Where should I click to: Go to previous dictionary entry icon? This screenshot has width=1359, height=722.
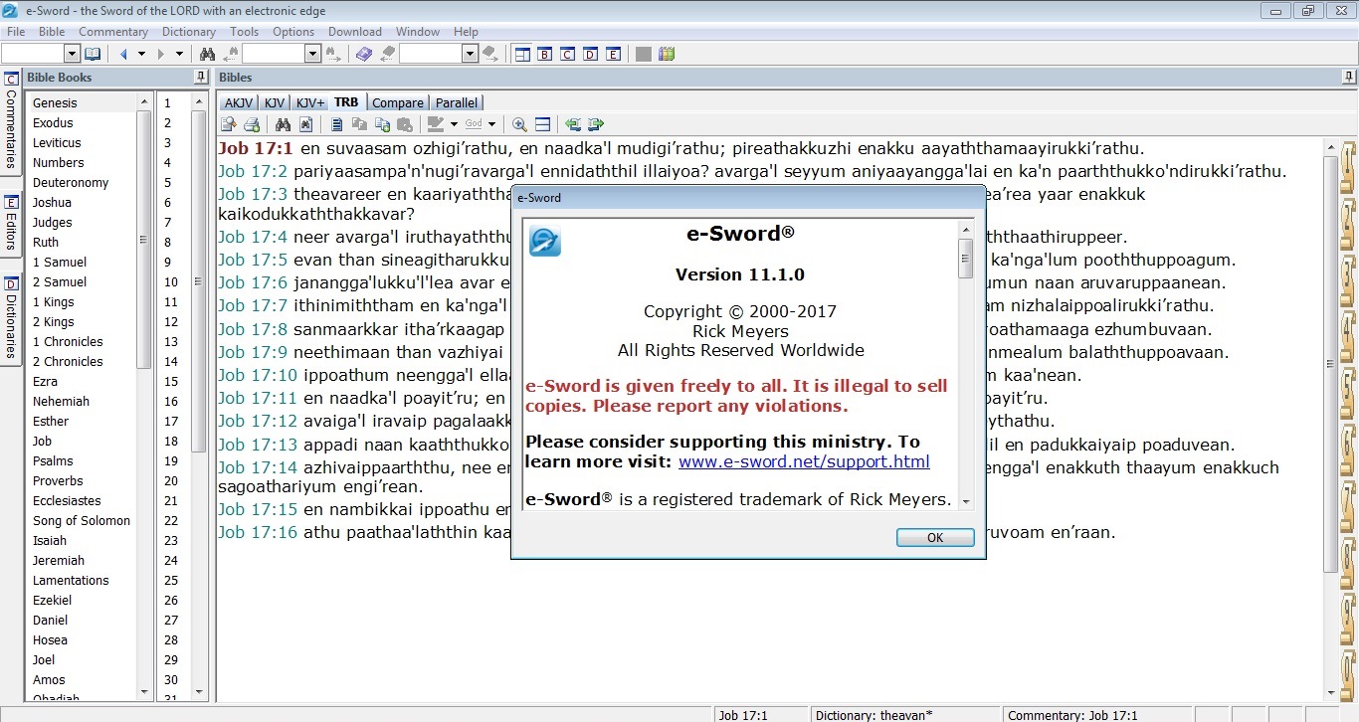(387, 54)
